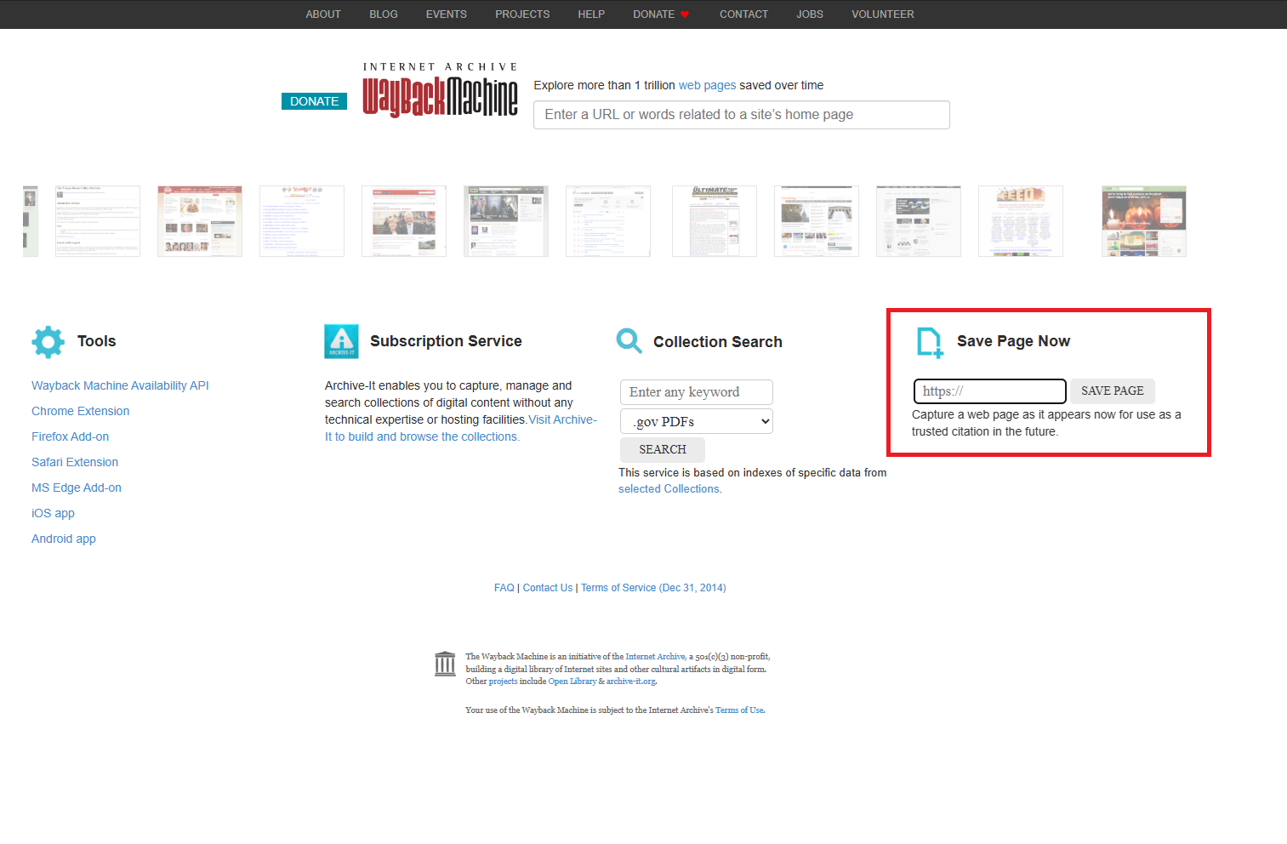Screen dimensions: 1287x844
Task: Click the SEARCH button
Action: pos(663,449)
